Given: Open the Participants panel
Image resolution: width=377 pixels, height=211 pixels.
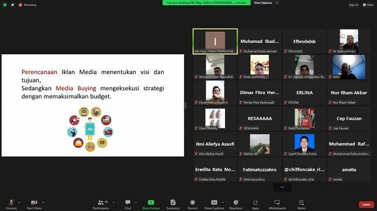Looking at the screenshot, I should pyautogui.click(x=101, y=204).
